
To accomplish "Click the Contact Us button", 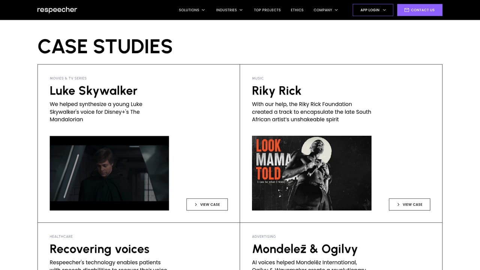I will [420, 10].
